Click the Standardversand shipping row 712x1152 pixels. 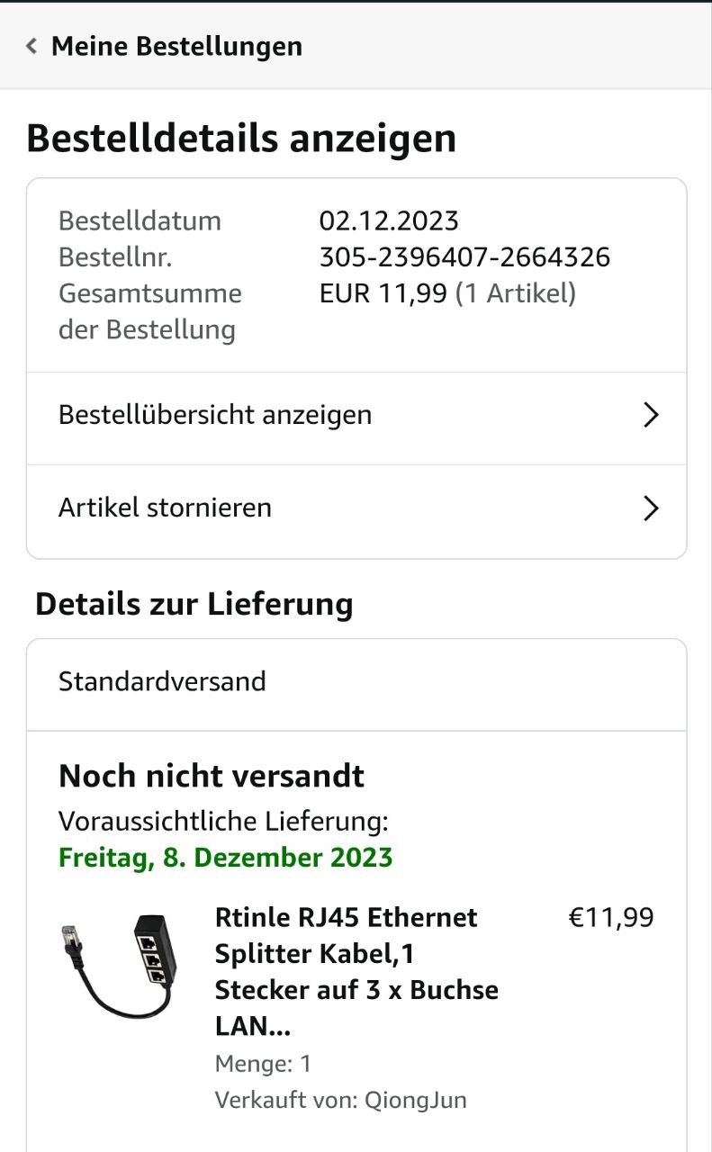coord(162,681)
